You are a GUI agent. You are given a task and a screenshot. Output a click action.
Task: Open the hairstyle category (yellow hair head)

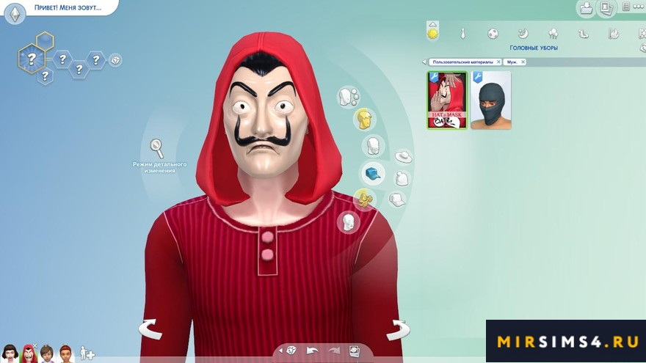pyautogui.click(x=365, y=120)
